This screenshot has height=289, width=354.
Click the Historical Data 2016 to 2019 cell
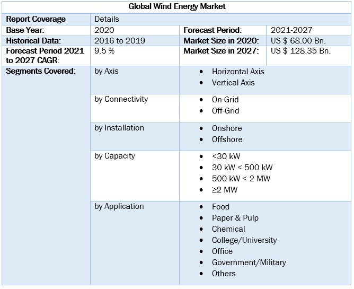tap(120, 41)
